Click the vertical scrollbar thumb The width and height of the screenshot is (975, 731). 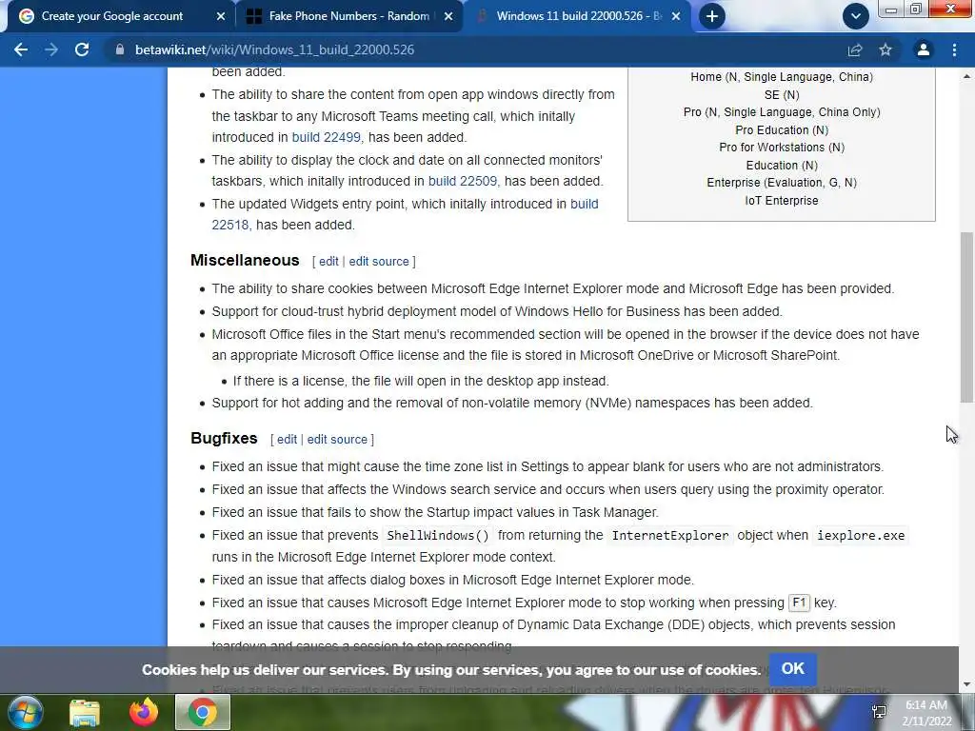click(966, 317)
